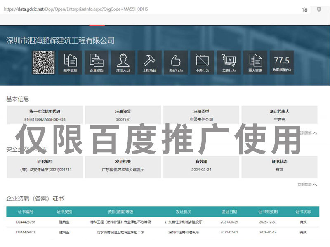Click 有效 status in the D244423058 row

click(x=303, y=222)
